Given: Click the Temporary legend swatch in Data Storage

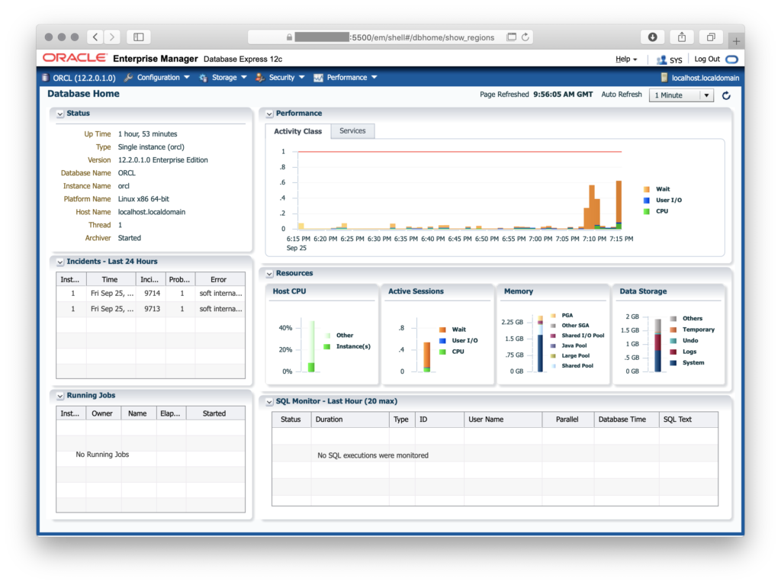Looking at the screenshot, I should coord(673,329).
